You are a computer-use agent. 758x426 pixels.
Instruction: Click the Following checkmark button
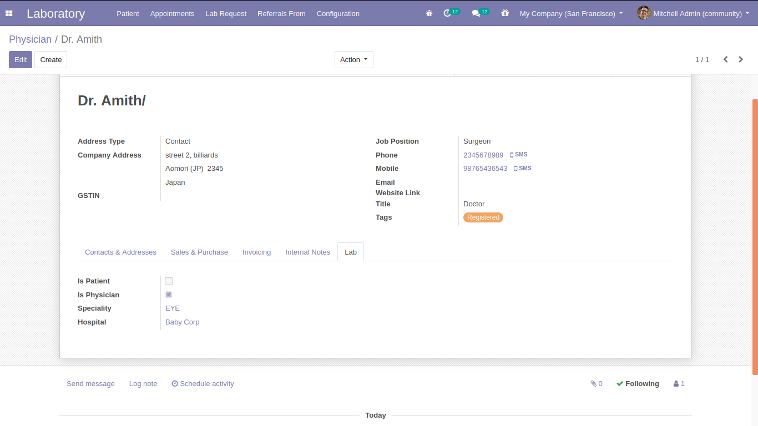[638, 384]
